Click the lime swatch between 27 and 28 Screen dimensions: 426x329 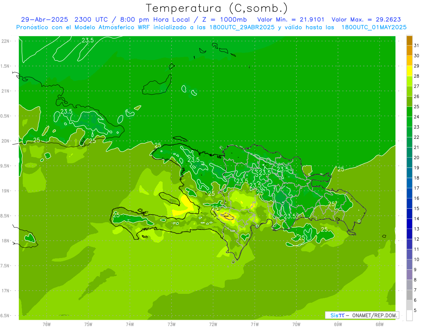coord(409,81)
